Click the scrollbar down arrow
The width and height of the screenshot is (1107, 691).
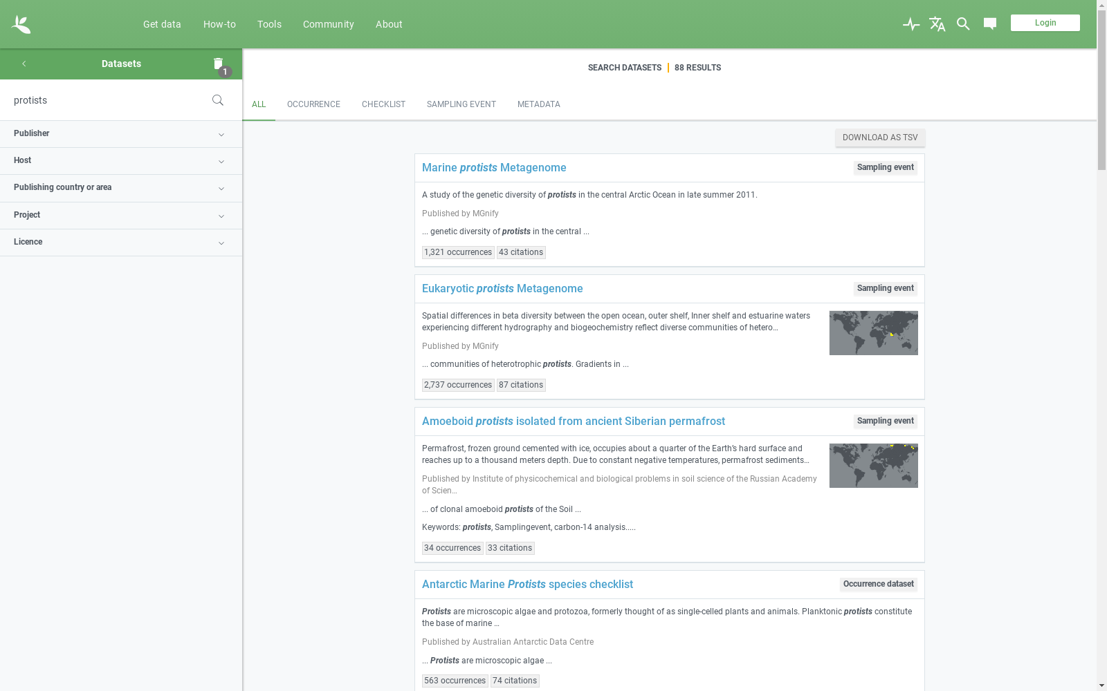[x=1101, y=685]
